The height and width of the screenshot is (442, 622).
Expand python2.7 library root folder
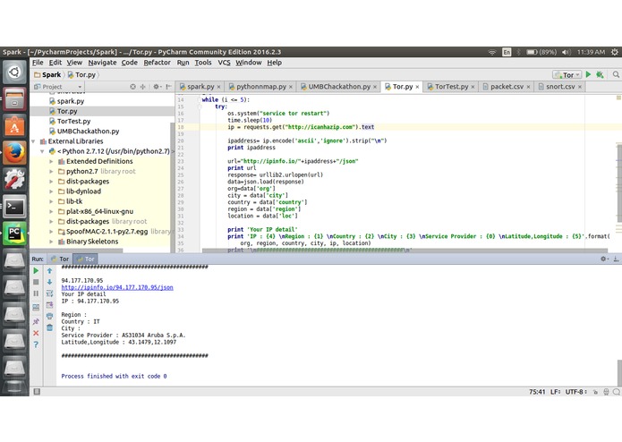pyautogui.click(x=51, y=171)
